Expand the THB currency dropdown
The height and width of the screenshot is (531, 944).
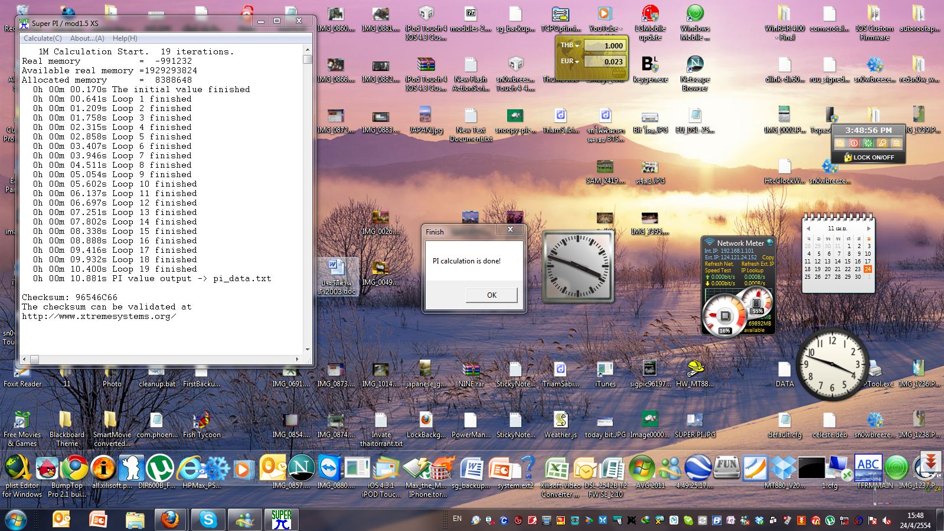tap(570, 45)
